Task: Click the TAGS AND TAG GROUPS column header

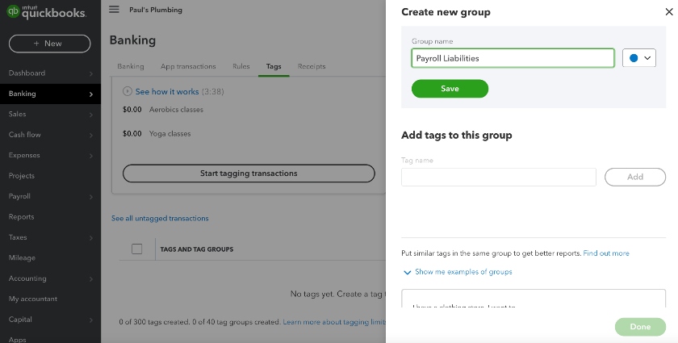Action: click(x=197, y=249)
